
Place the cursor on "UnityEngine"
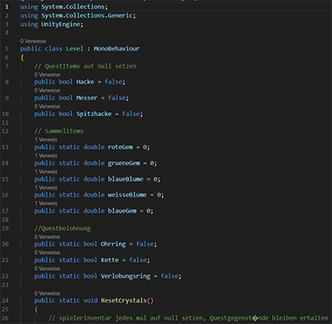[x=61, y=24]
